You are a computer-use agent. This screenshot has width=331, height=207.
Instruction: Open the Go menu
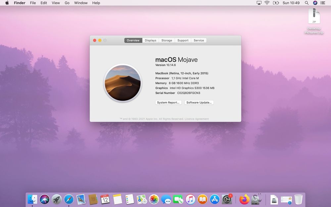(67, 3)
